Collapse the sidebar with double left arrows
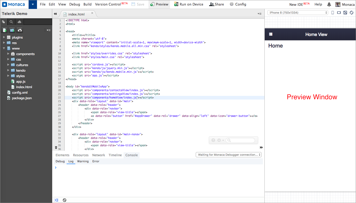Viewport: 356px width, 203px height. 55,14
